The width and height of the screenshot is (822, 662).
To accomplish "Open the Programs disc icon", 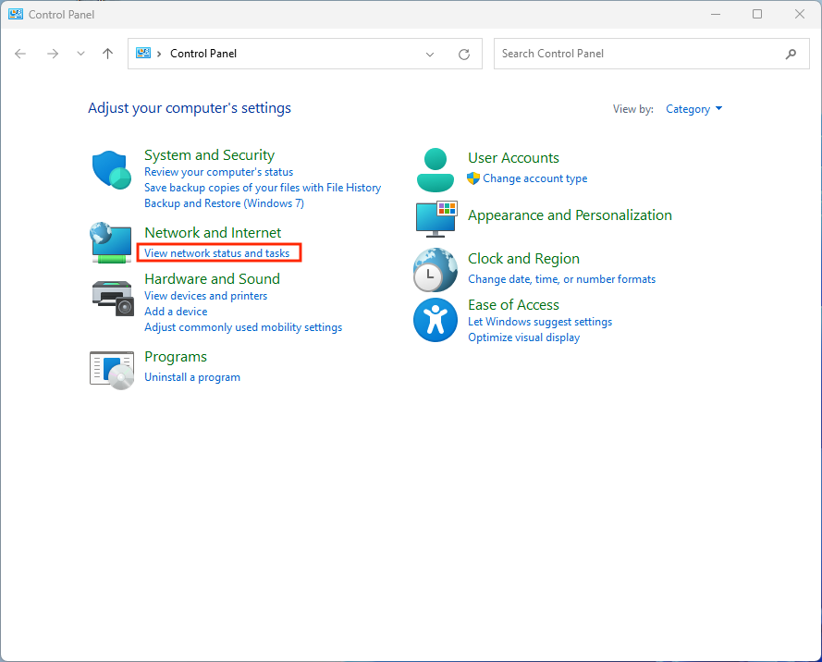I will point(112,371).
